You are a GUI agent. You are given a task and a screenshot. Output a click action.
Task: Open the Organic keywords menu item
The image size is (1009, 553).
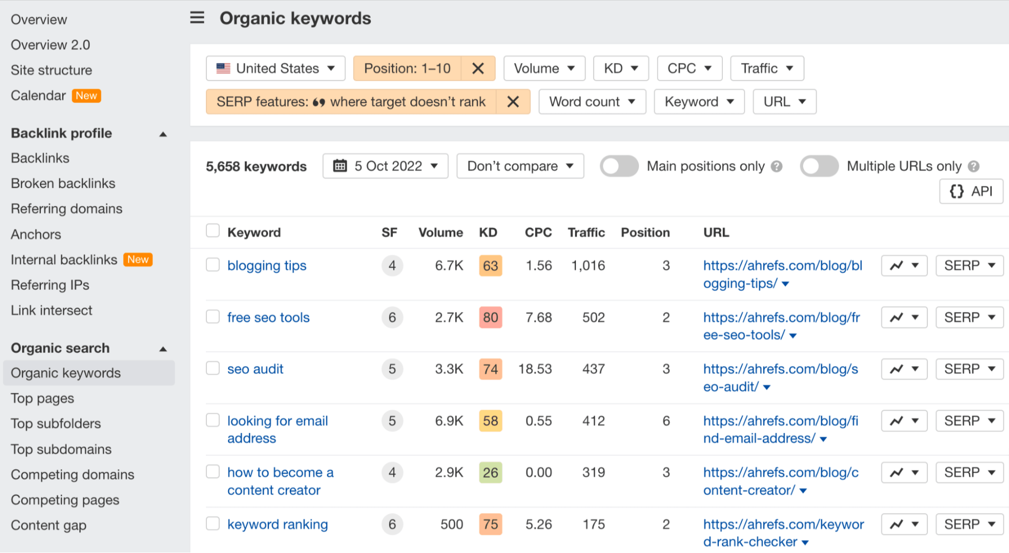[65, 373]
